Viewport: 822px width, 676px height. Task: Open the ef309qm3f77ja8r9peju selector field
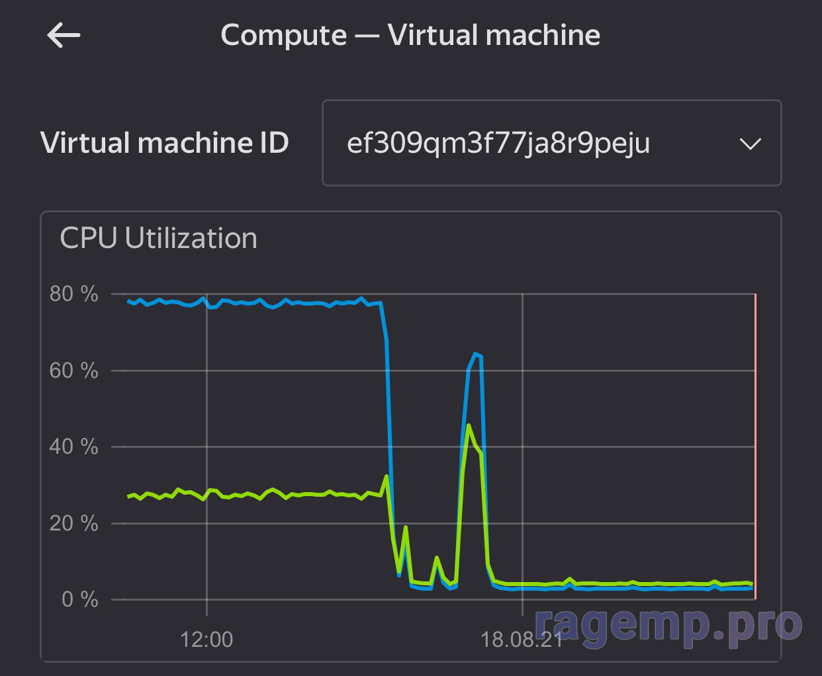pos(551,143)
